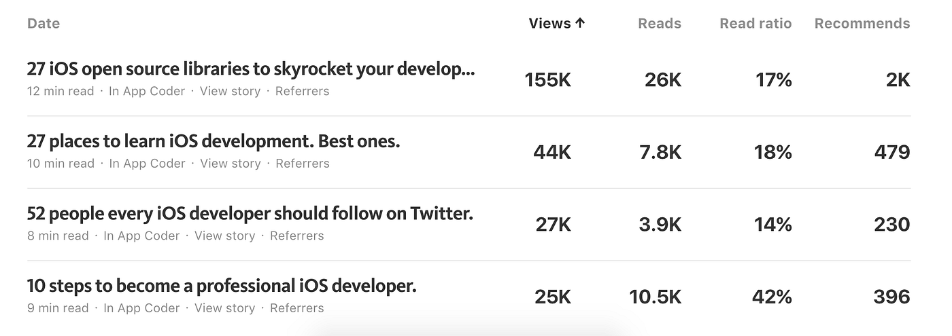Click View story under 52 people article
Image resolution: width=952 pixels, height=336 pixels.
click(225, 236)
